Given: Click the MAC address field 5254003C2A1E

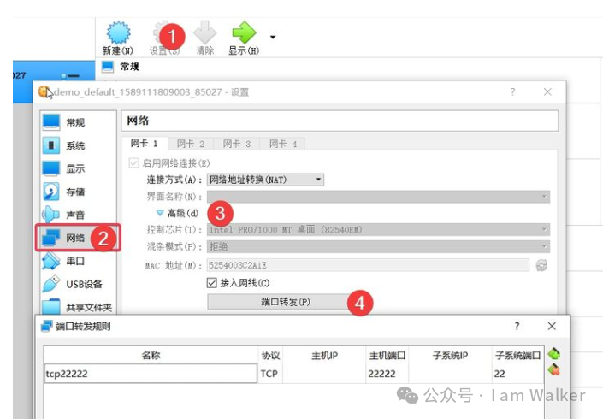Looking at the screenshot, I should tap(368, 265).
